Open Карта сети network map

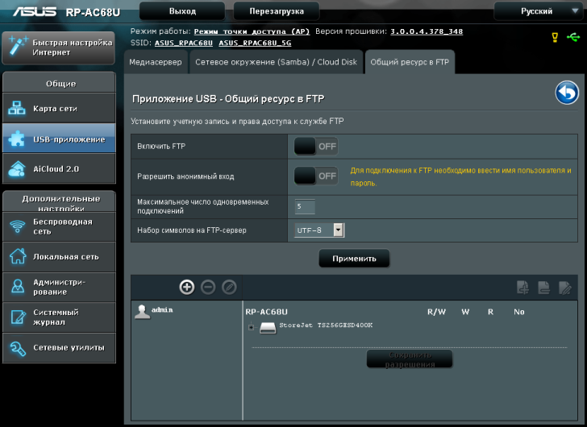(59, 109)
